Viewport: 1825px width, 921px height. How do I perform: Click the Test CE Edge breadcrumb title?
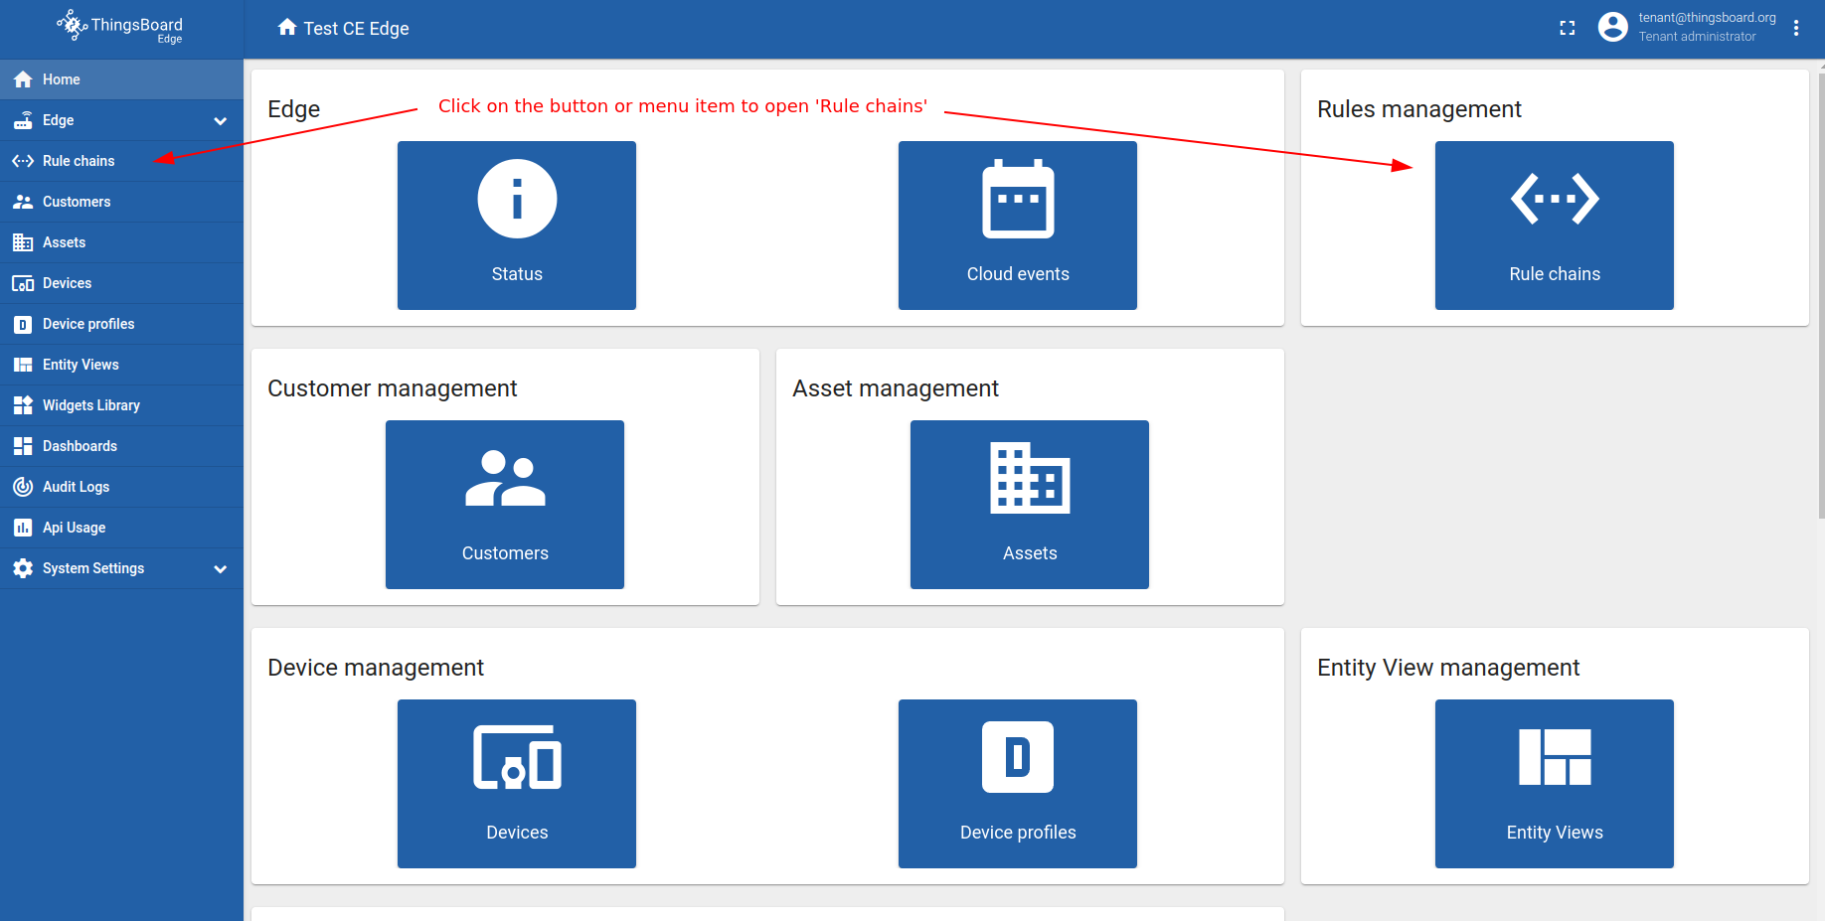357,29
